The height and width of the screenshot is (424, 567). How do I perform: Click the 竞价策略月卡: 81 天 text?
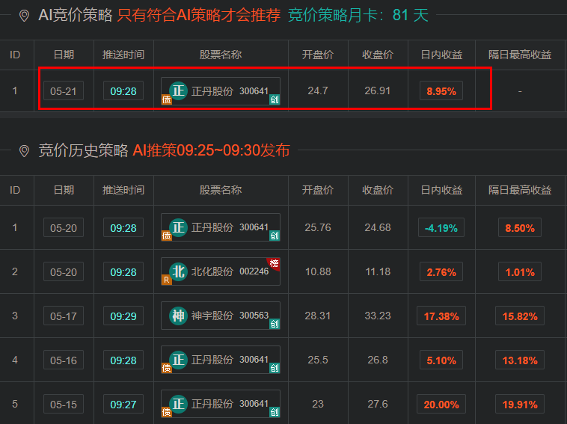(x=358, y=16)
